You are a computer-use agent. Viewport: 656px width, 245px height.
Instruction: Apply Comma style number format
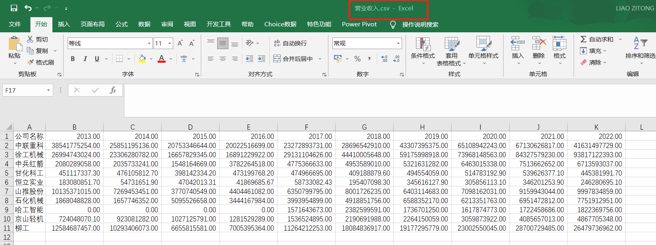tap(369, 59)
